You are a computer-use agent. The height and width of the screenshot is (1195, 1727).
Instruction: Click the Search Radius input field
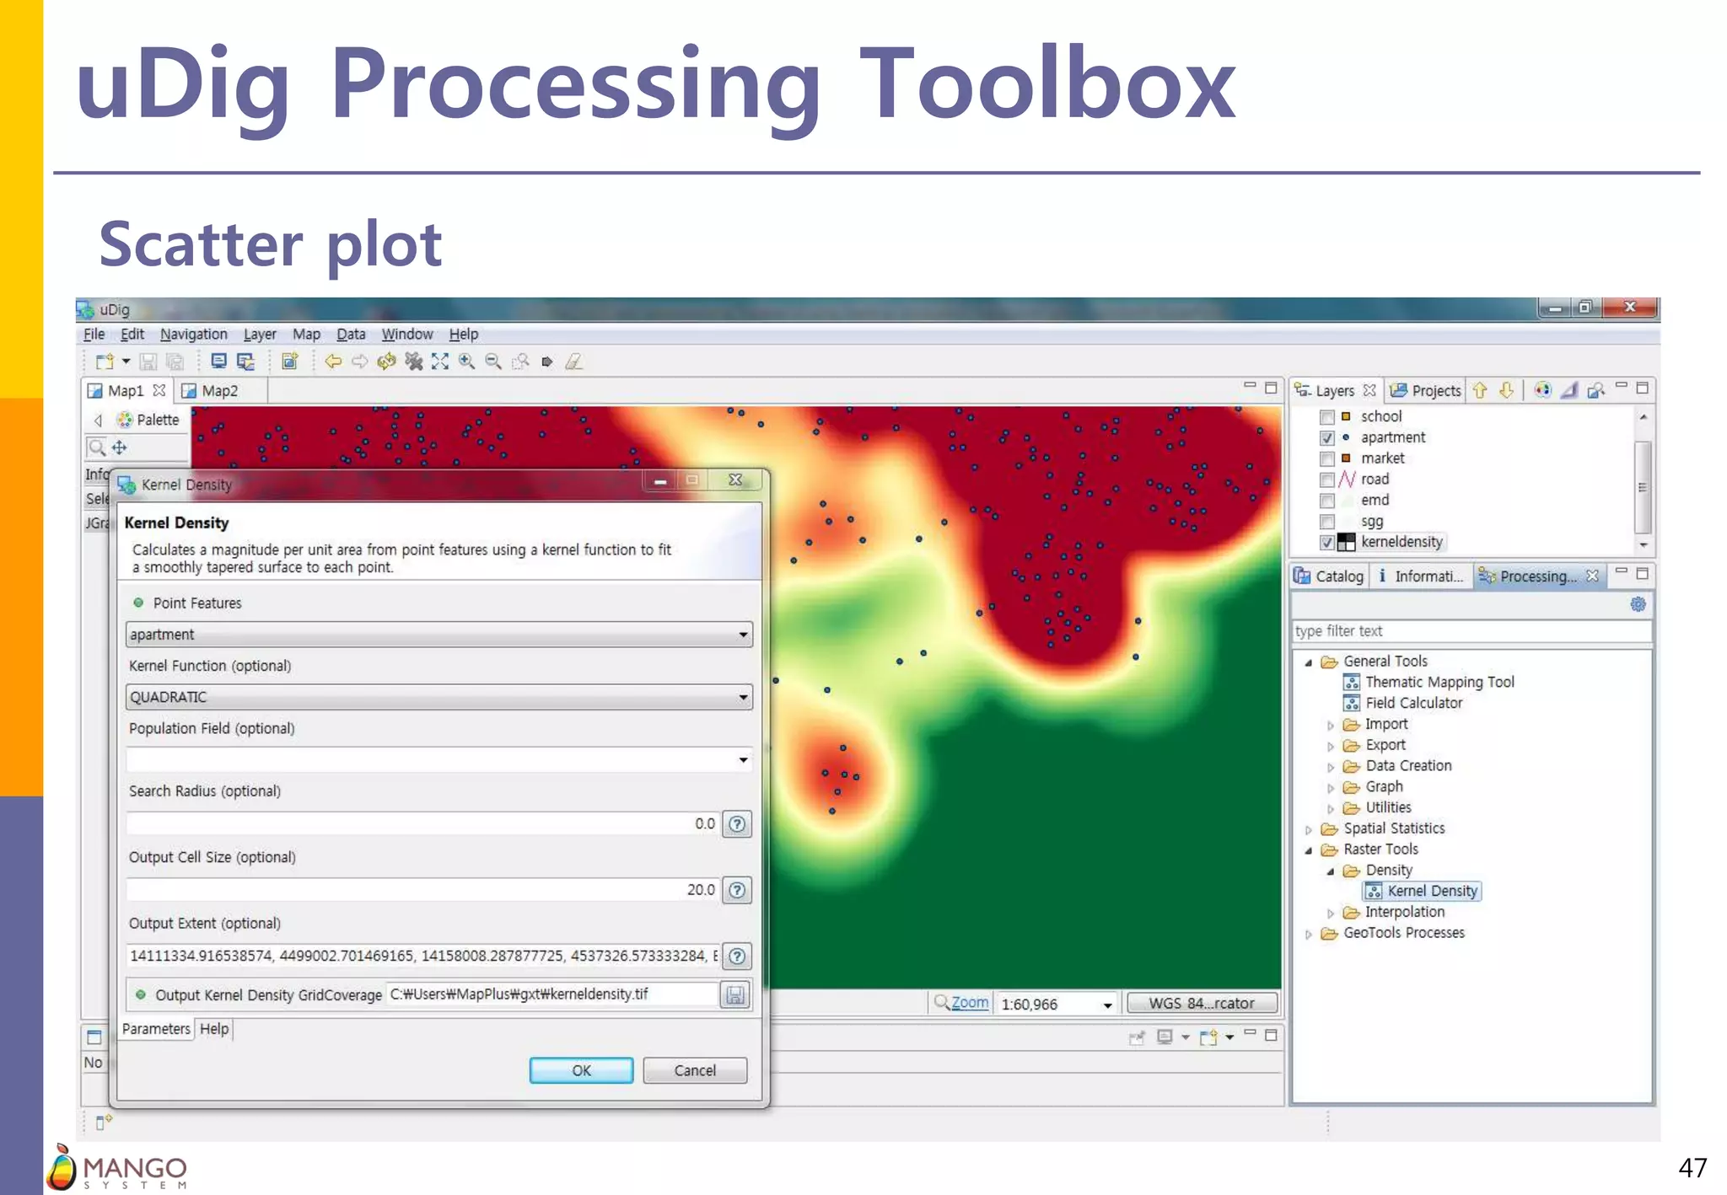tap(422, 824)
